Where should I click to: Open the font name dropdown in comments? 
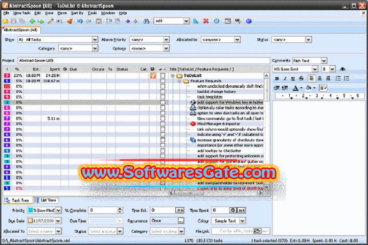point(315,69)
